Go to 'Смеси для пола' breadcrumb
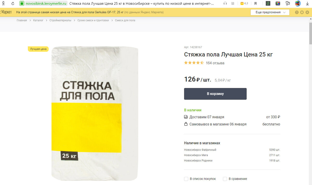312x185 pixels. [x=125, y=20]
